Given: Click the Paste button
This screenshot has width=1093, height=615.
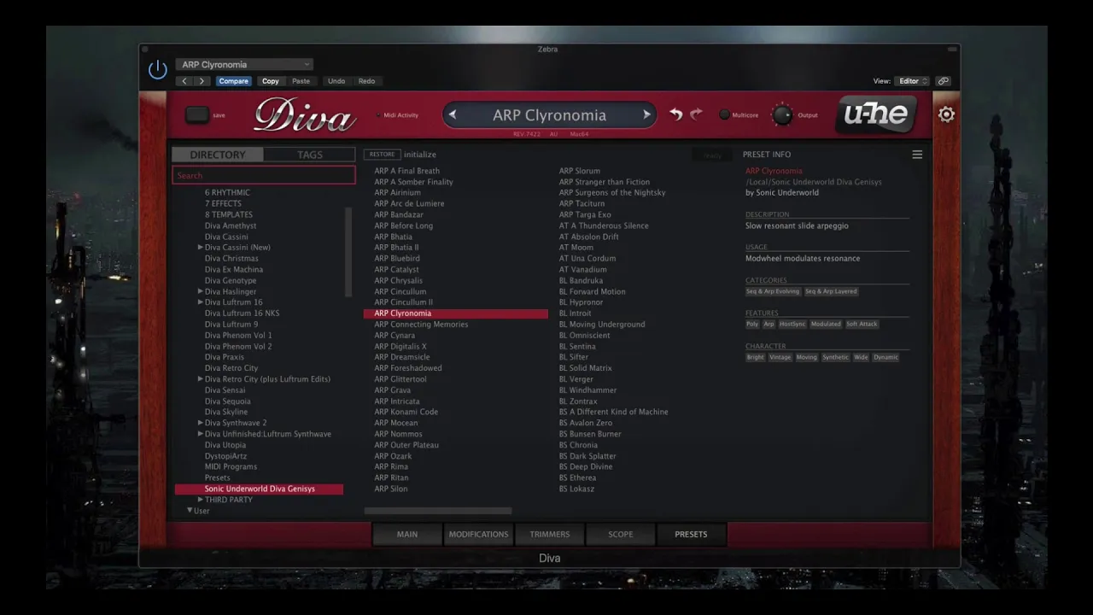Looking at the screenshot, I should pyautogui.click(x=301, y=81).
